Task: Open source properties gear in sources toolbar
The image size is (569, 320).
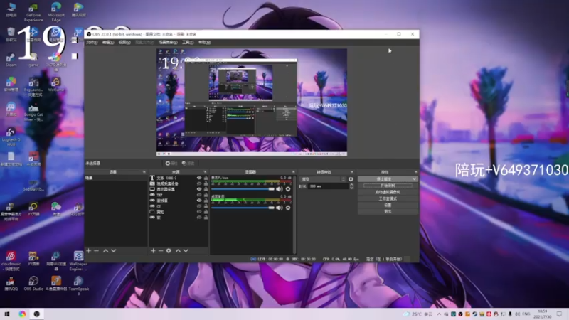Action: [x=169, y=251]
